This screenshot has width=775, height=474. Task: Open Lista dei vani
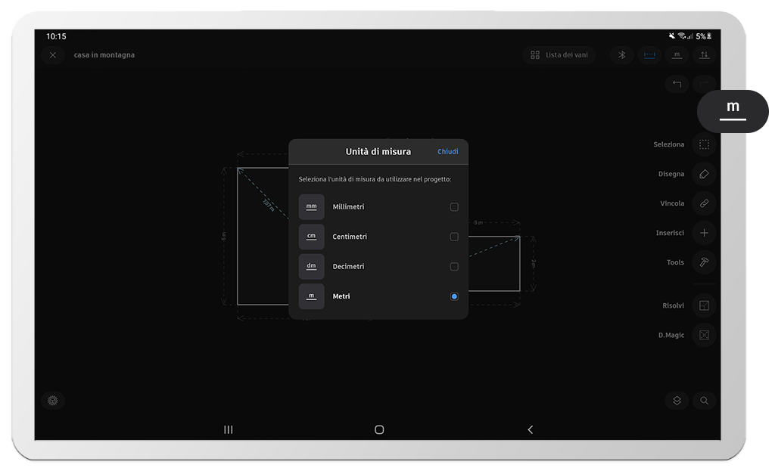[559, 55]
